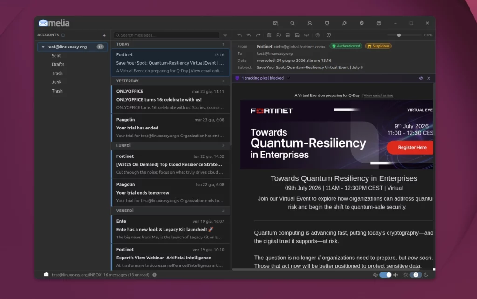Select the test@linuxeasy.org inbox account
This screenshot has width=477, height=299.
point(72,47)
